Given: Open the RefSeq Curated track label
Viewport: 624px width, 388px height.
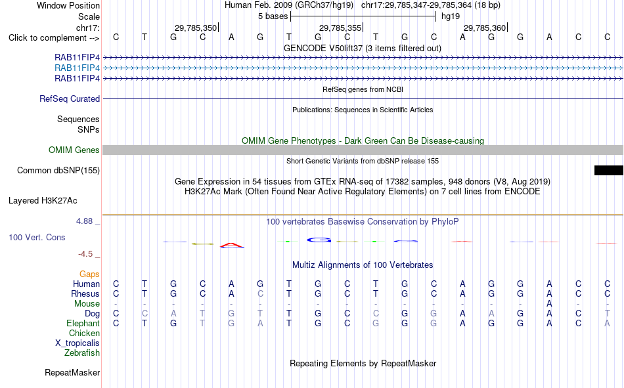Looking at the screenshot, I should click(x=70, y=98).
